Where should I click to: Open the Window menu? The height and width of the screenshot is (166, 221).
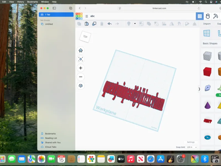tap(45, 2)
